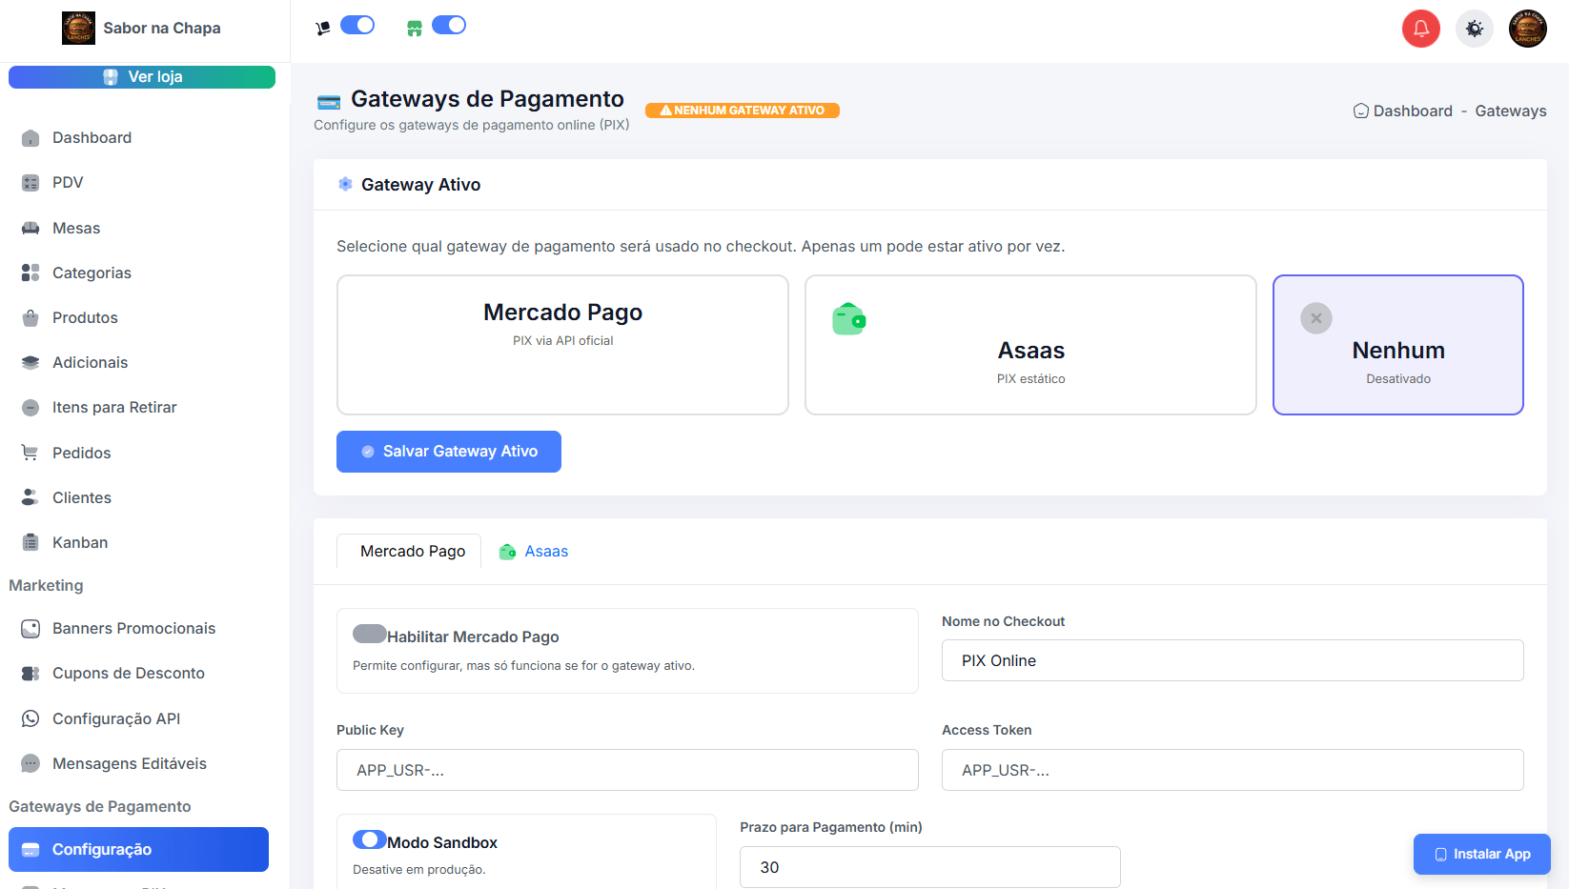Switch to the Asaas tab
The height and width of the screenshot is (889, 1569).
(534, 552)
